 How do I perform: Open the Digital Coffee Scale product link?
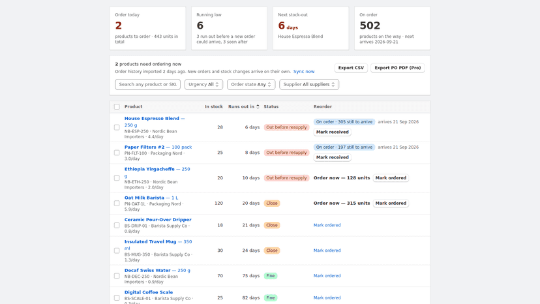[149, 292]
